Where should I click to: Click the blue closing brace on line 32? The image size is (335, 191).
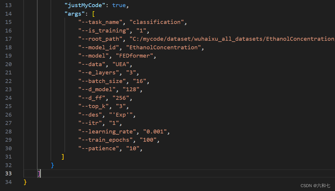coord(52,165)
